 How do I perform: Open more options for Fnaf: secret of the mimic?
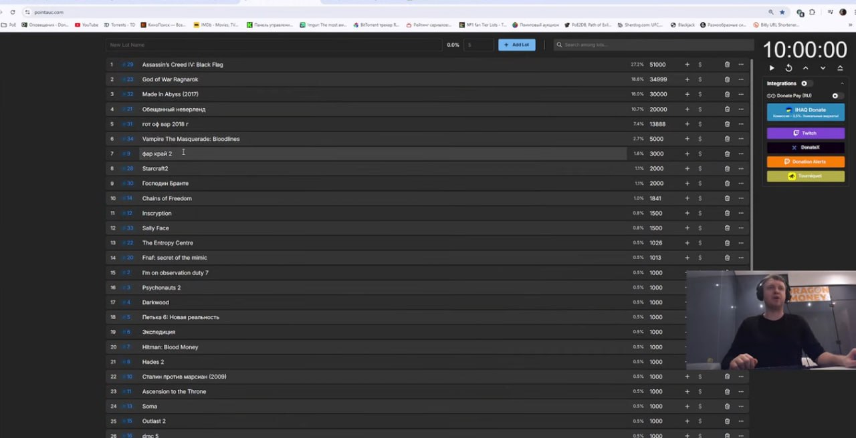tap(741, 258)
